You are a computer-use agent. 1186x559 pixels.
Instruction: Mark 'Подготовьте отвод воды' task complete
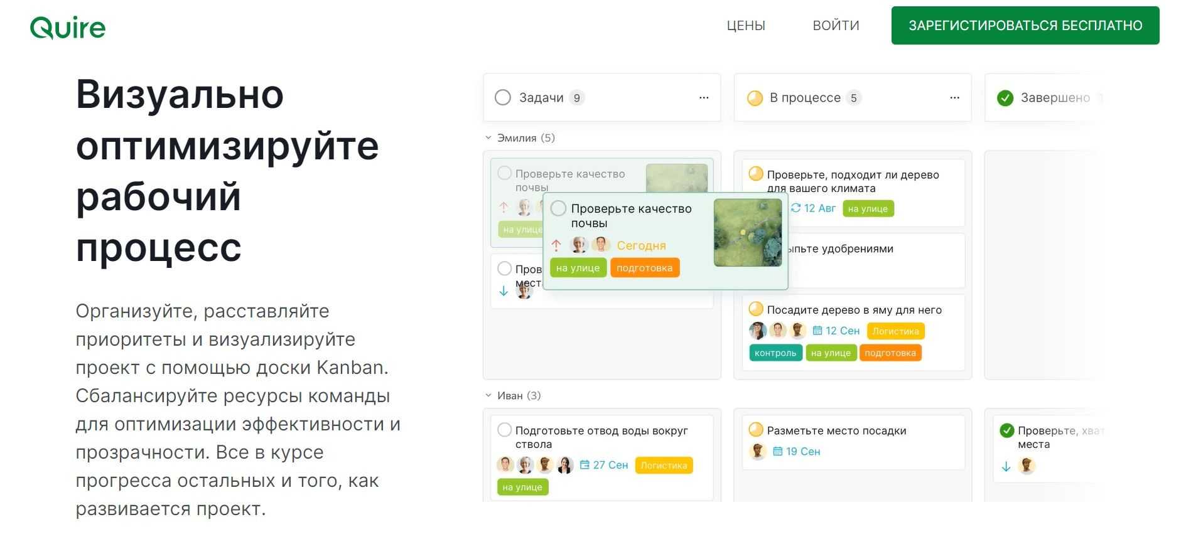pos(504,430)
